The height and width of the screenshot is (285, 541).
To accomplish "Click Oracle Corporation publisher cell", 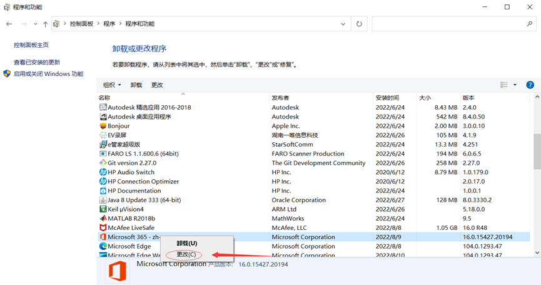I will [299, 200].
